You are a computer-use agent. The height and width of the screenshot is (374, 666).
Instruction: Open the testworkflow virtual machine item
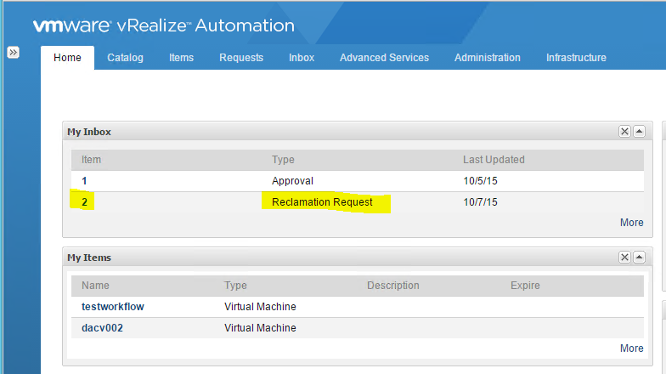113,306
